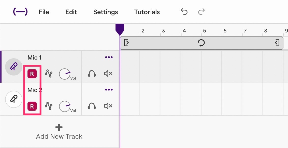The image size is (288, 148).
Task: Solo Mic 2 with headphones icon
Action: [92, 106]
